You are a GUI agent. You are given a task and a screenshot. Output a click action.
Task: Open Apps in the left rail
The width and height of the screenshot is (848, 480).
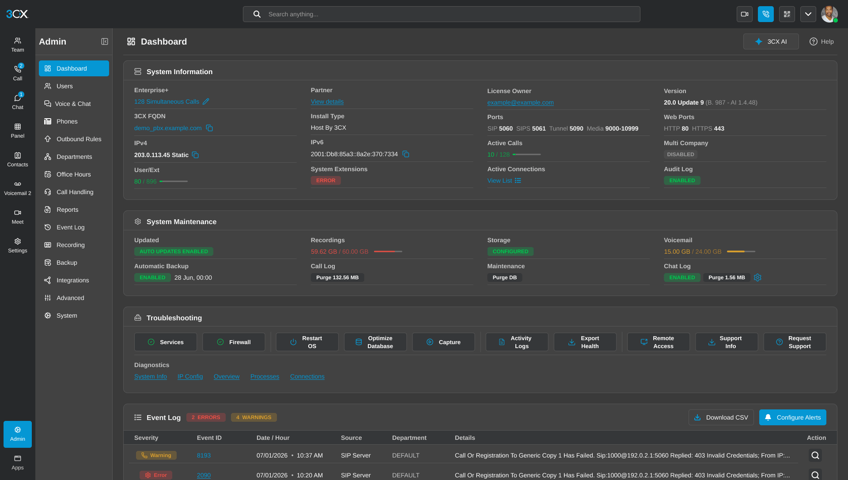click(x=18, y=462)
